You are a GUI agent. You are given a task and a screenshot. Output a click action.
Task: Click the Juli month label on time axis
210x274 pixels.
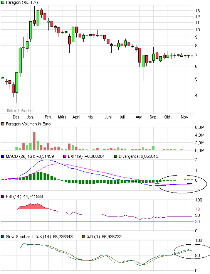click(x=122, y=117)
